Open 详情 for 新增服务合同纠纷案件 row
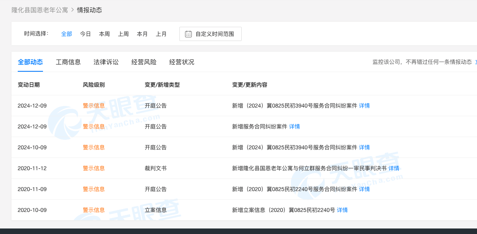The width and height of the screenshot is (477, 234). pos(294,126)
